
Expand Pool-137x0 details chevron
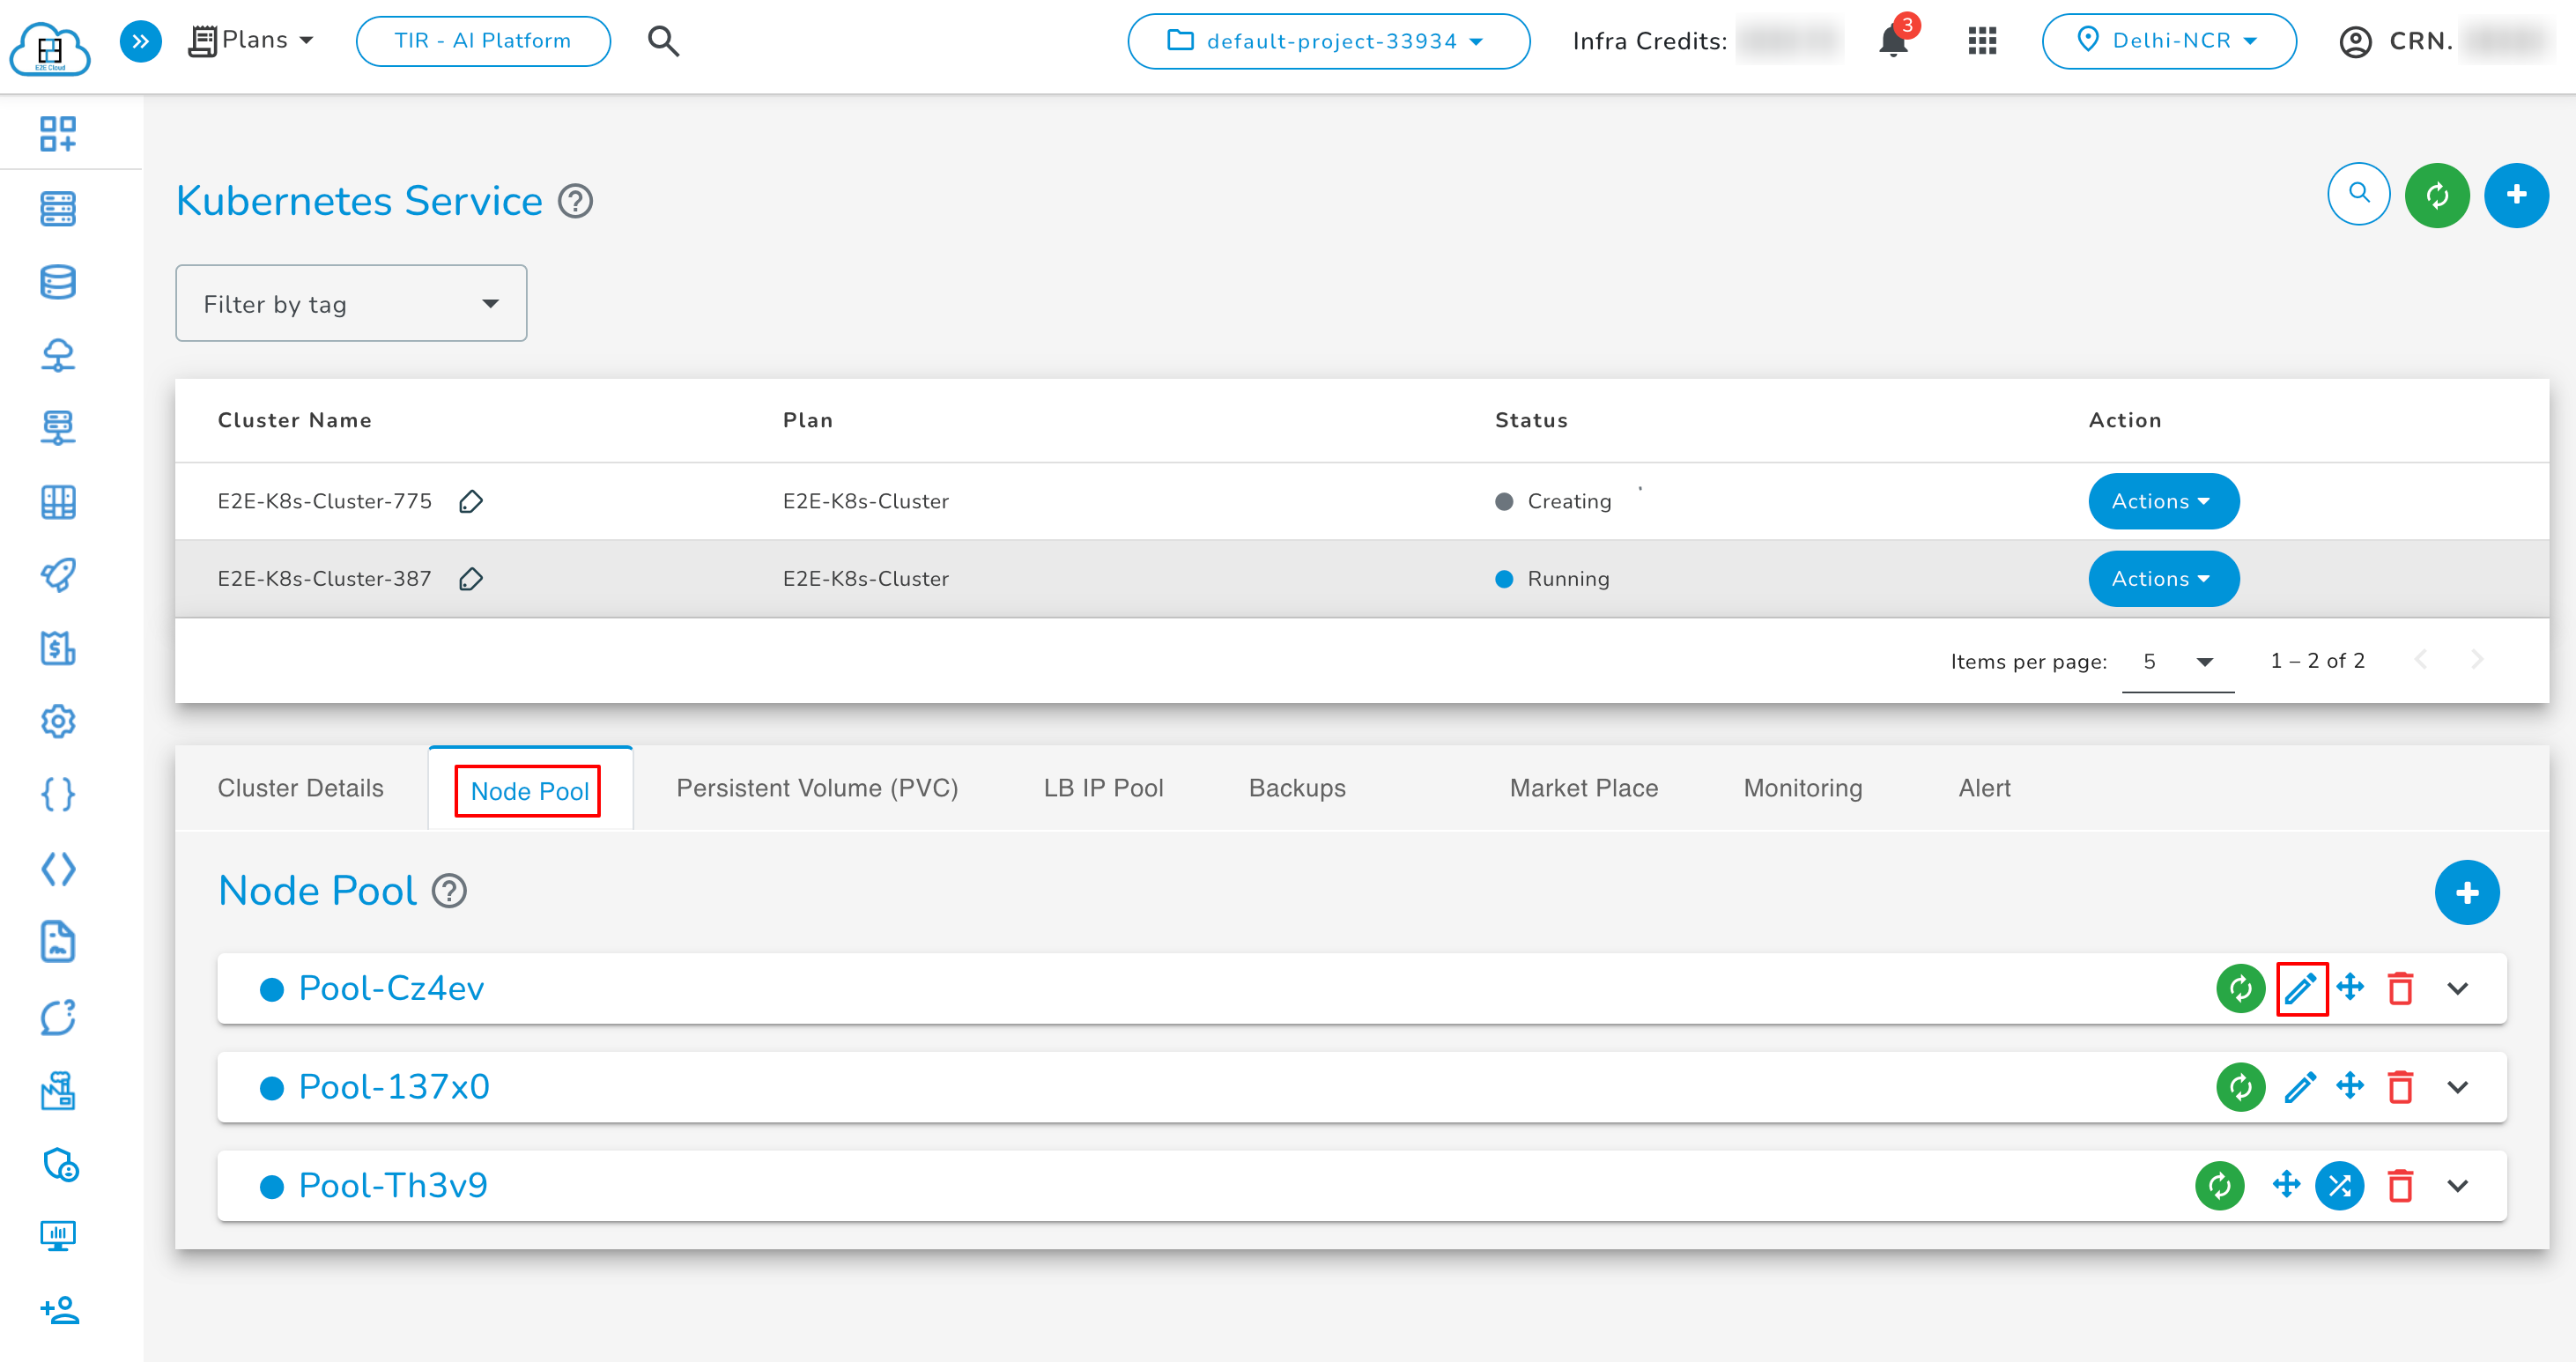[x=2457, y=1087]
